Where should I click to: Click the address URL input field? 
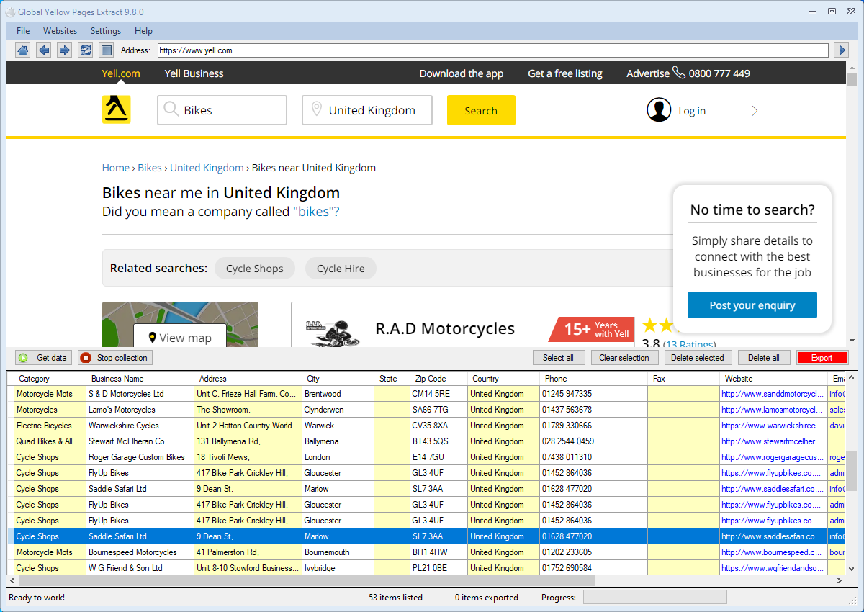[x=492, y=50]
